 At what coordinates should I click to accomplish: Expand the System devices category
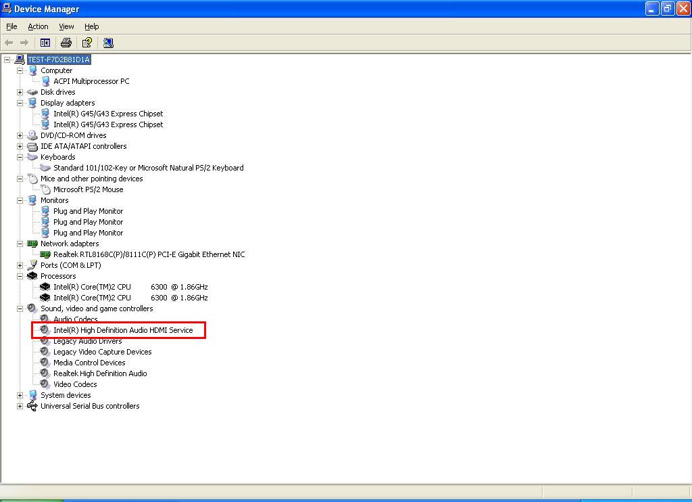pos(20,396)
